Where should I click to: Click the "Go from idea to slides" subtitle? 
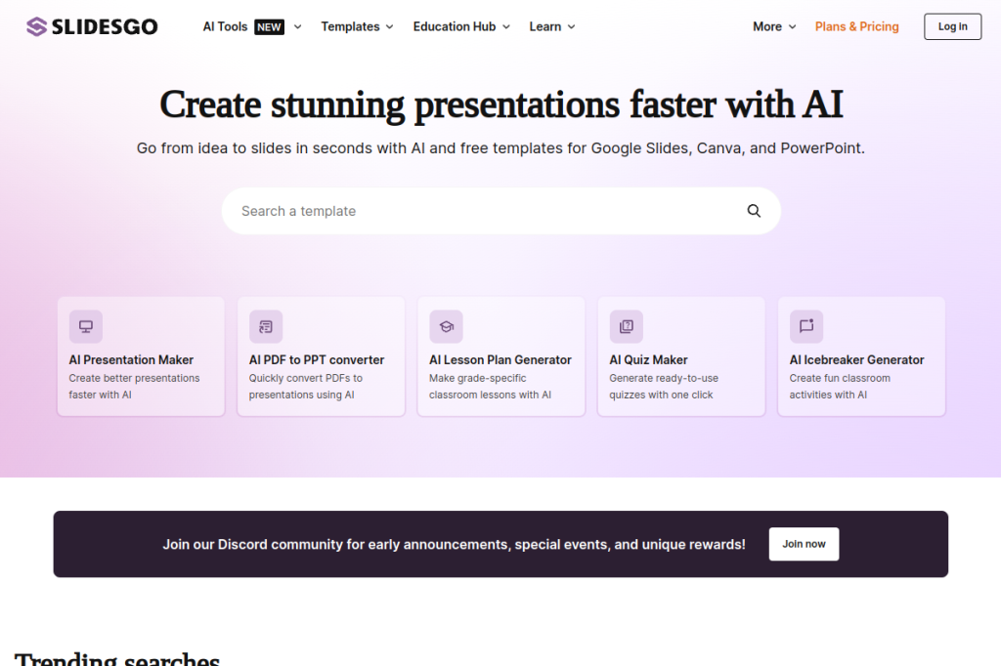[x=501, y=148]
